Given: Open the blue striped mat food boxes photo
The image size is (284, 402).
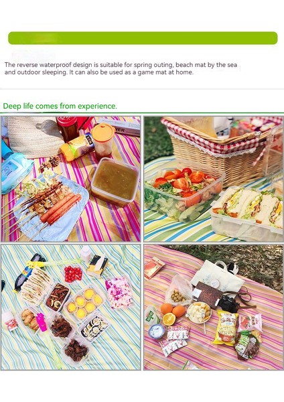Looking at the screenshot, I should coord(71,307).
